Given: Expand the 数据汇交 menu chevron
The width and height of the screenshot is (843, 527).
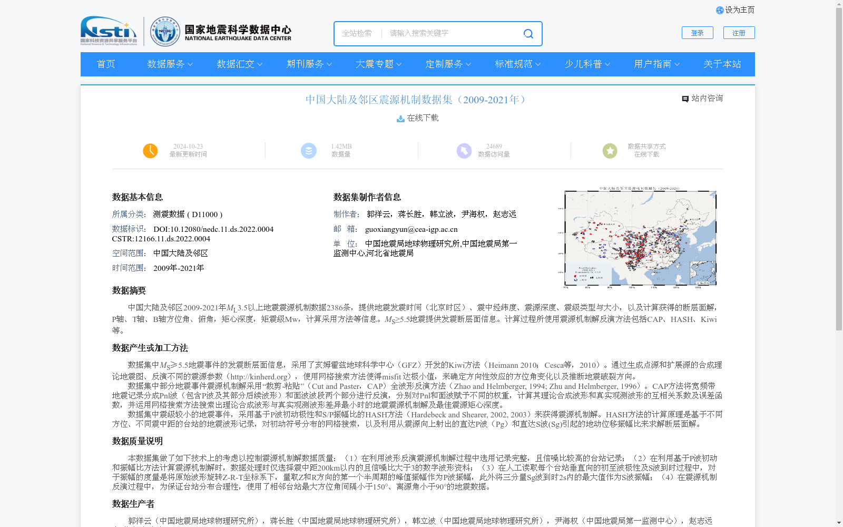Looking at the screenshot, I should click(x=260, y=64).
